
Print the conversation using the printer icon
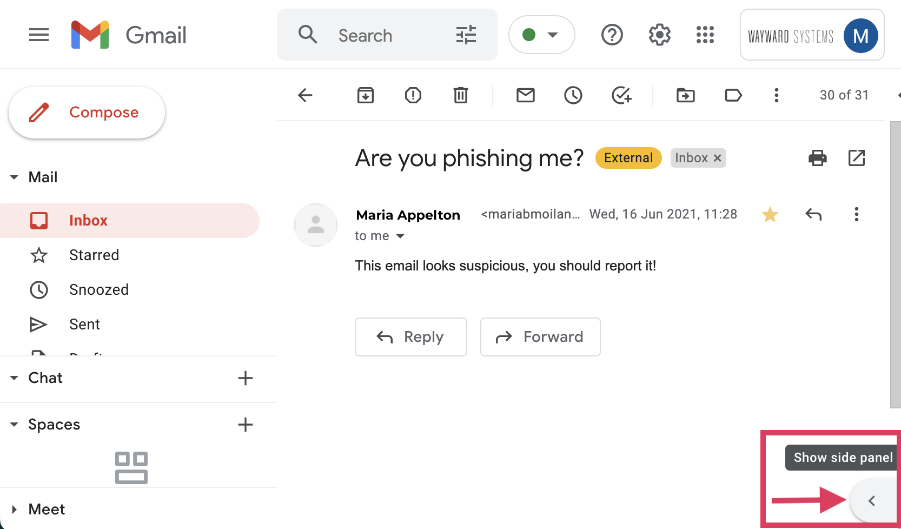[x=818, y=158]
